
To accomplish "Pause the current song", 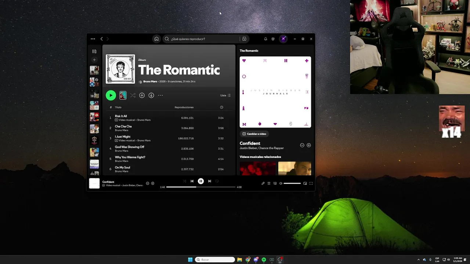I will coord(201,181).
